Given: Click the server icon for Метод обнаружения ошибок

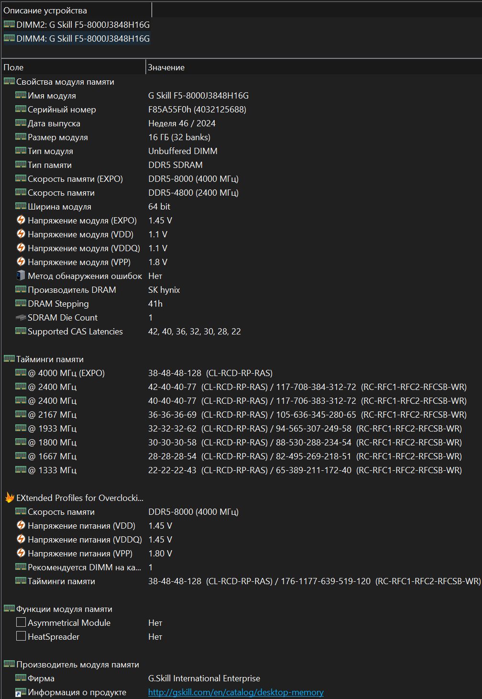Looking at the screenshot, I should coord(21,276).
